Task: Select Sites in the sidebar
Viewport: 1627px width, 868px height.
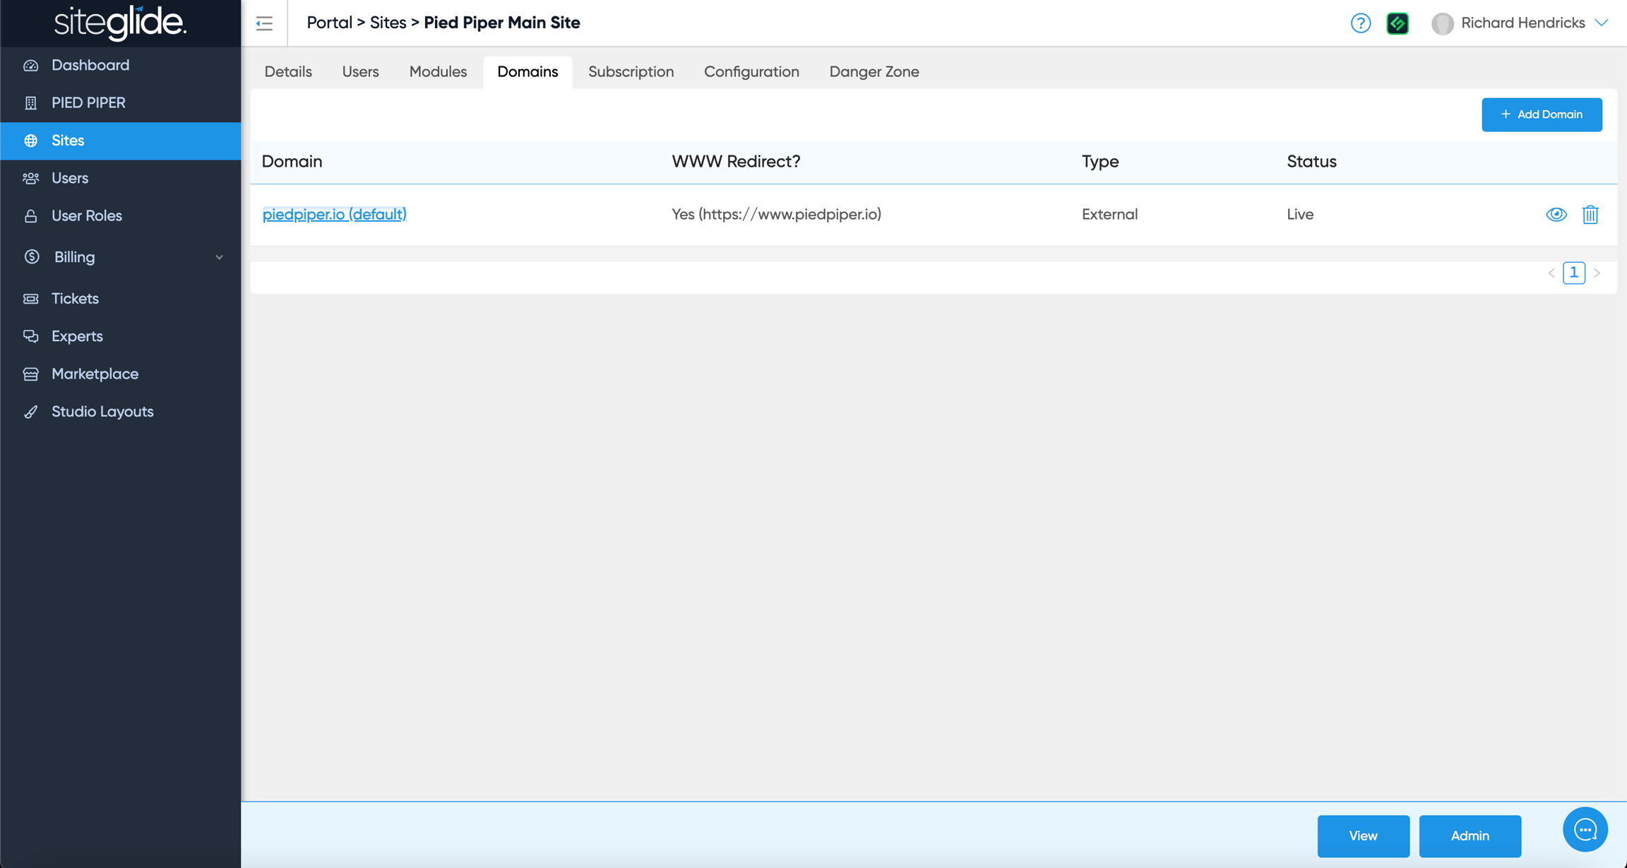Action: coord(121,141)
